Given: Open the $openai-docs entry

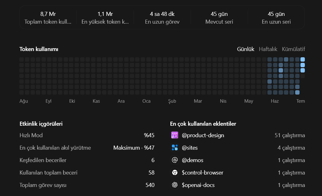Looking at the screenshot, I should [x=237, y=185].
